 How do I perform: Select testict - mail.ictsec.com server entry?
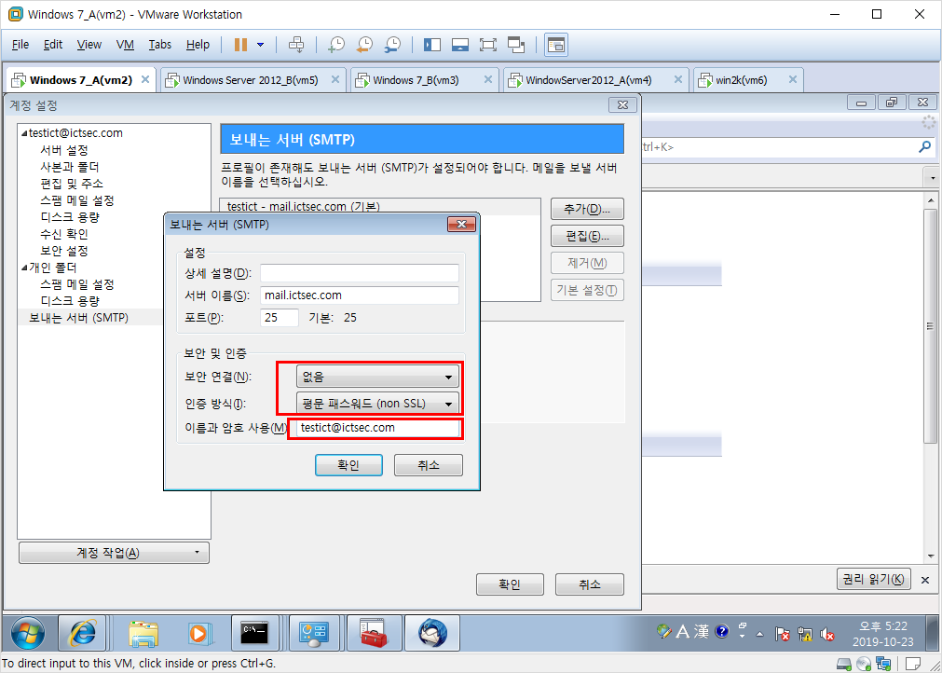pyautogui.click(x=379, y=207)
